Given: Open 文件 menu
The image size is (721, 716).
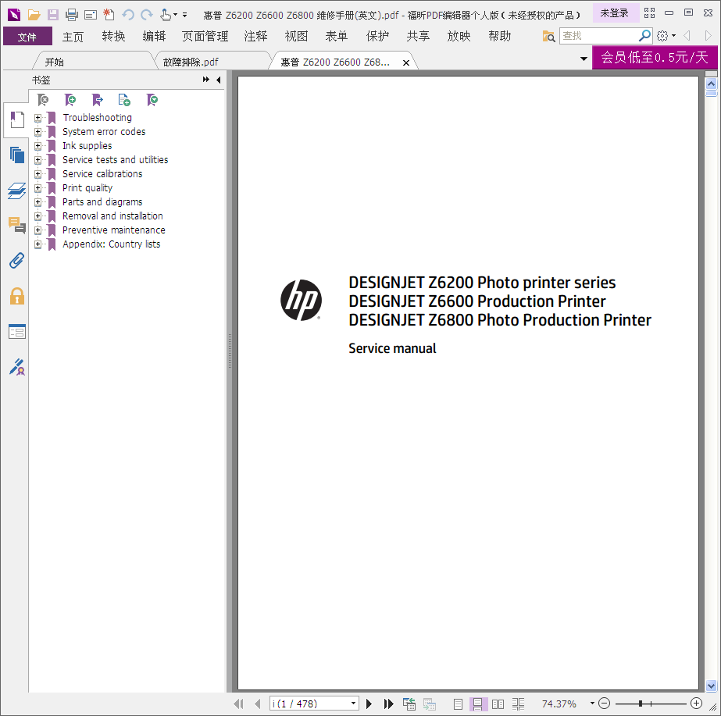Looking at the screenshot, I should point(27,36).
